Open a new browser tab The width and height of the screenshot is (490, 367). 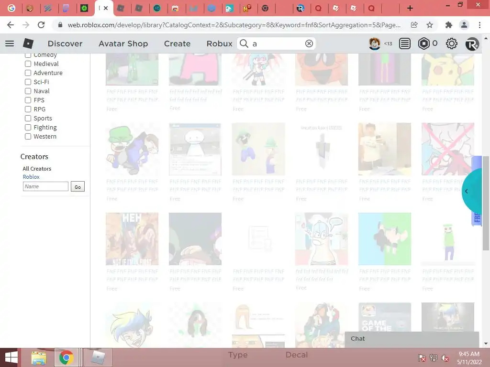(410, 8)
